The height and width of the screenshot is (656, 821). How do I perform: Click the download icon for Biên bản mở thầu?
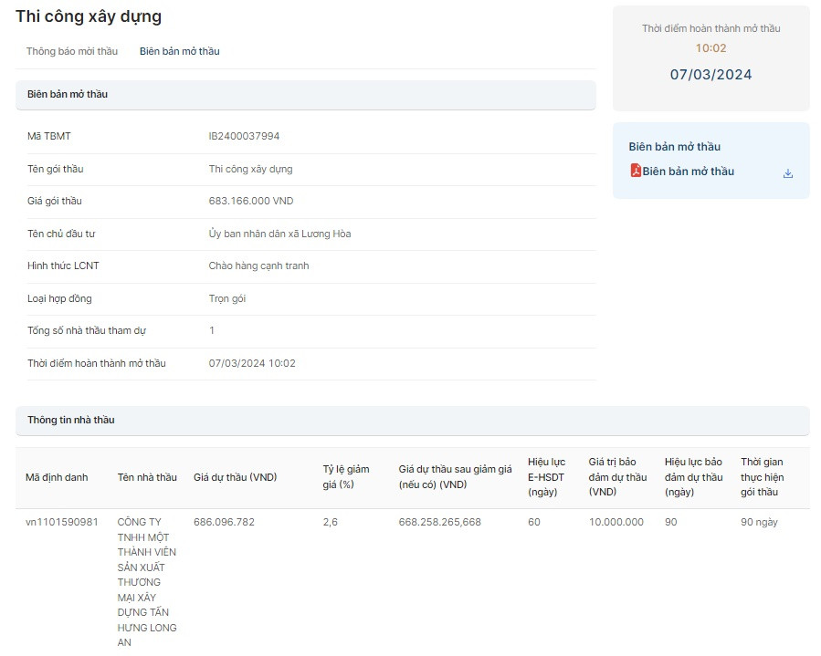[x=788, y=173]
